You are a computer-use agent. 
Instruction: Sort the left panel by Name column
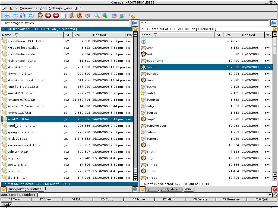point(32,35)
